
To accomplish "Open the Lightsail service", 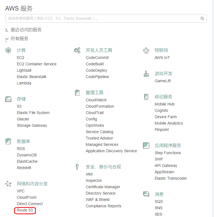I will [x=24, y=70].
